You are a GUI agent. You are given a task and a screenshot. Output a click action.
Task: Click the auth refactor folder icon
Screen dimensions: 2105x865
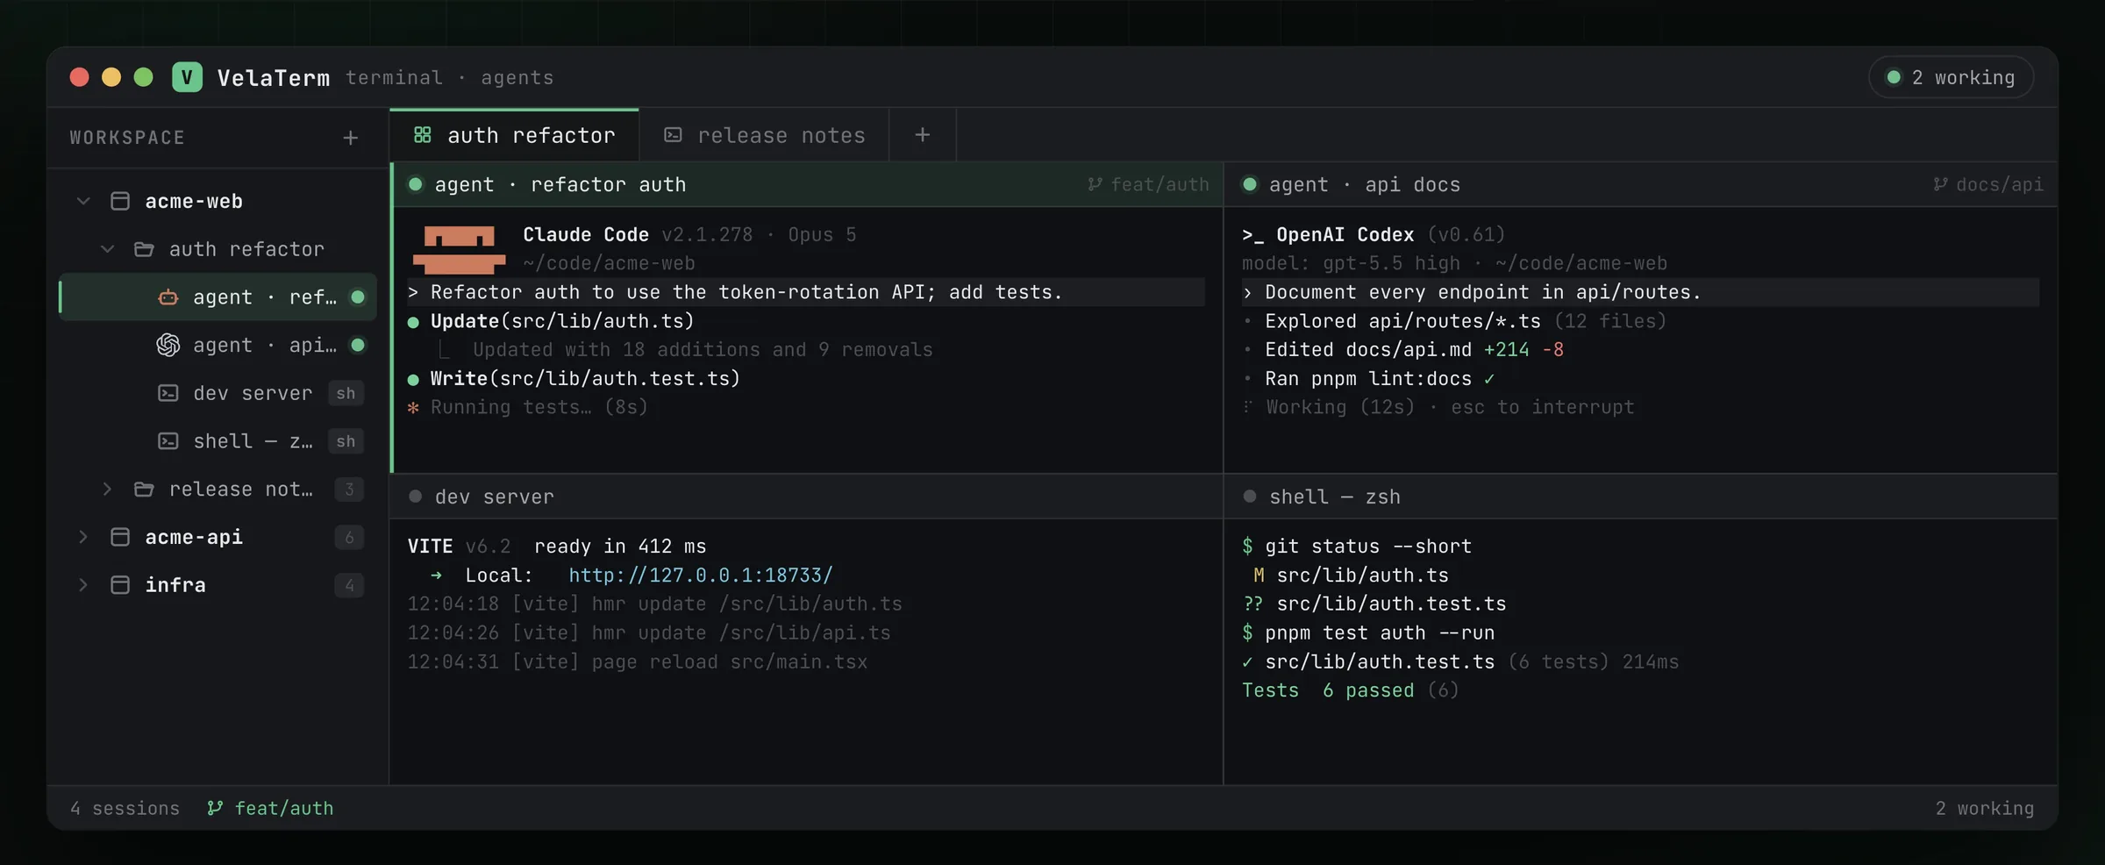(x=144, y=249)
